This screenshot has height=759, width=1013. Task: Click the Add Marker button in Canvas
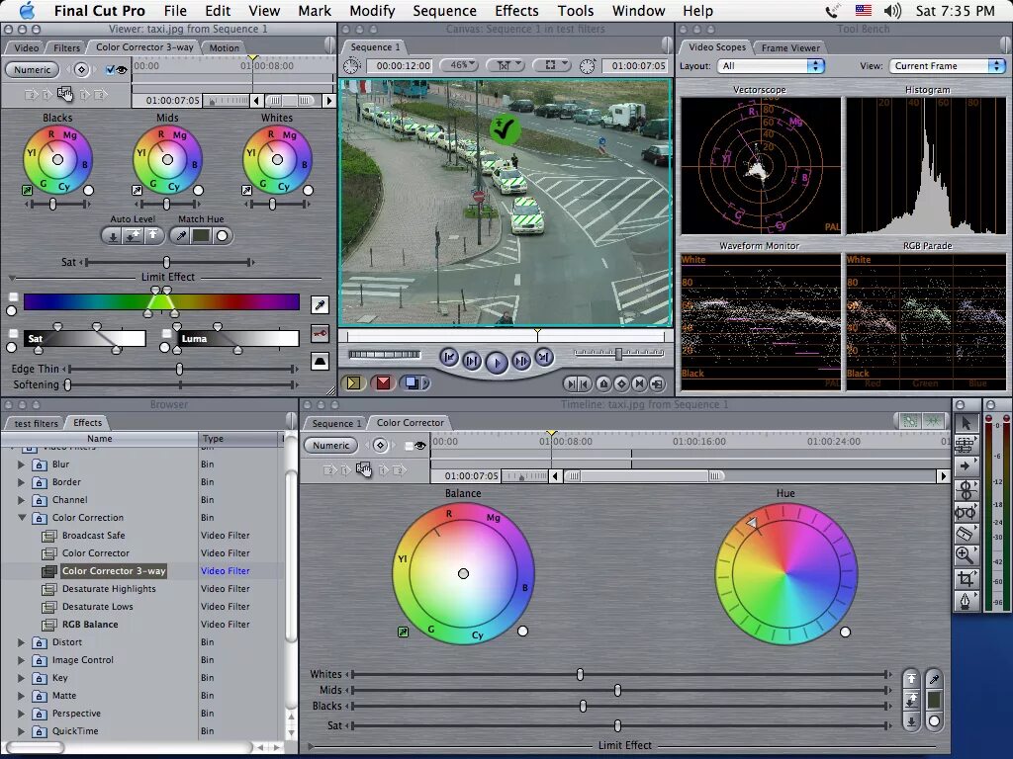point(603,384)
